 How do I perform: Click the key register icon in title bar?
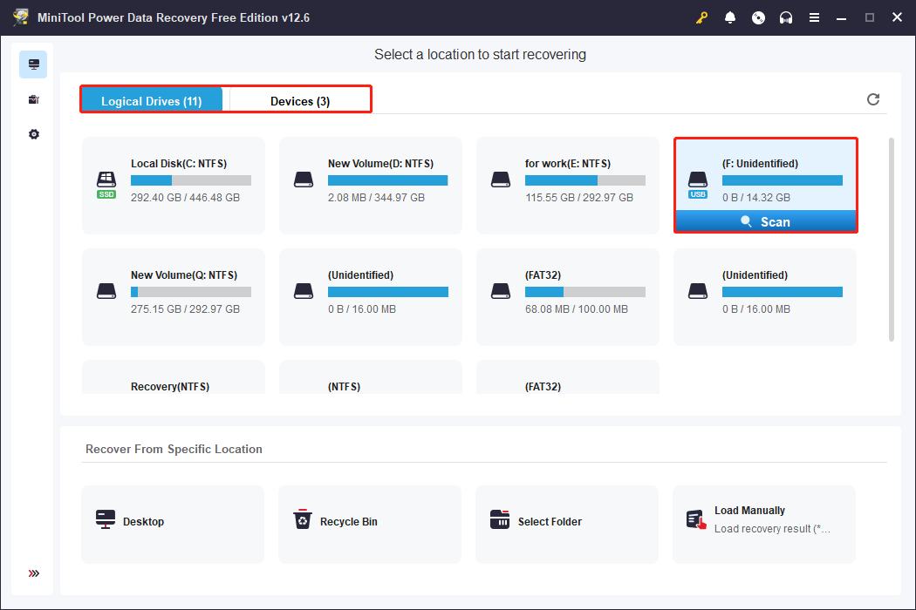coord(701,17)
